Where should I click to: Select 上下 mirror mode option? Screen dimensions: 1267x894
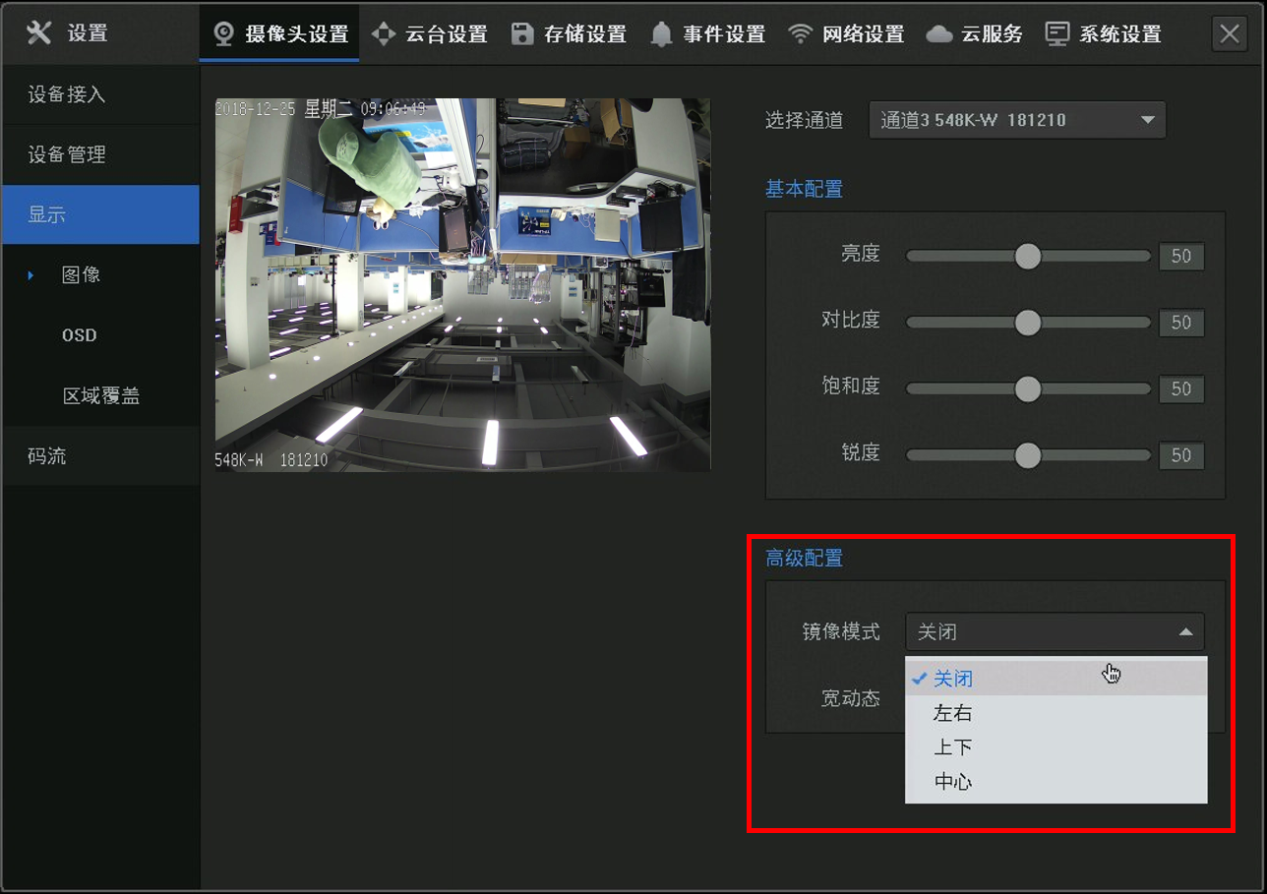952,747
